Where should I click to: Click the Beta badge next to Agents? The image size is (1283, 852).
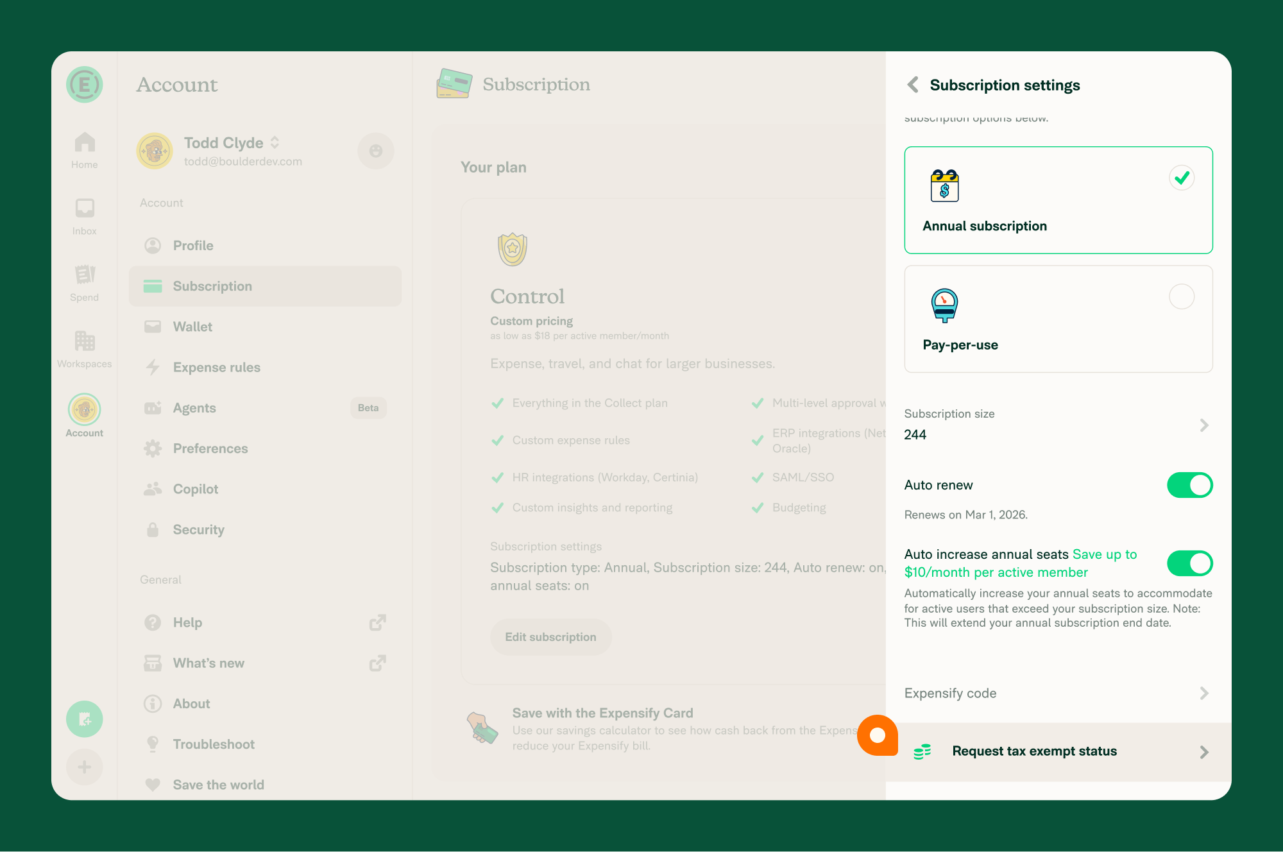click(x=368, y=408)
